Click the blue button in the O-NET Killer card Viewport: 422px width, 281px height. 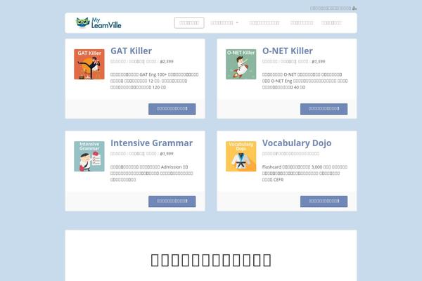point(324,109)
